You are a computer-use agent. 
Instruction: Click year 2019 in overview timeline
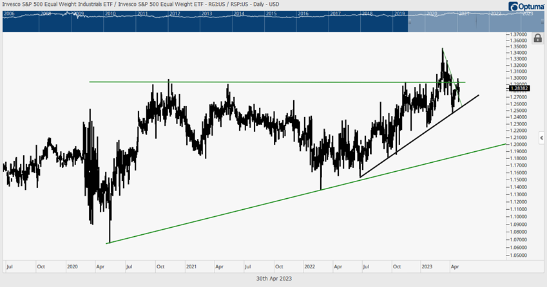[399, 14]
